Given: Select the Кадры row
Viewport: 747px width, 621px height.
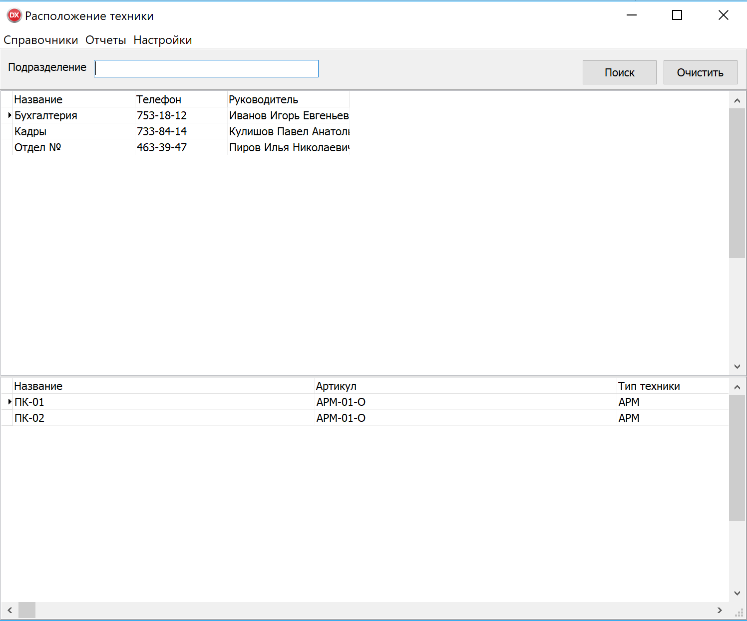Looking at the screenshot, I should point(176,131).
